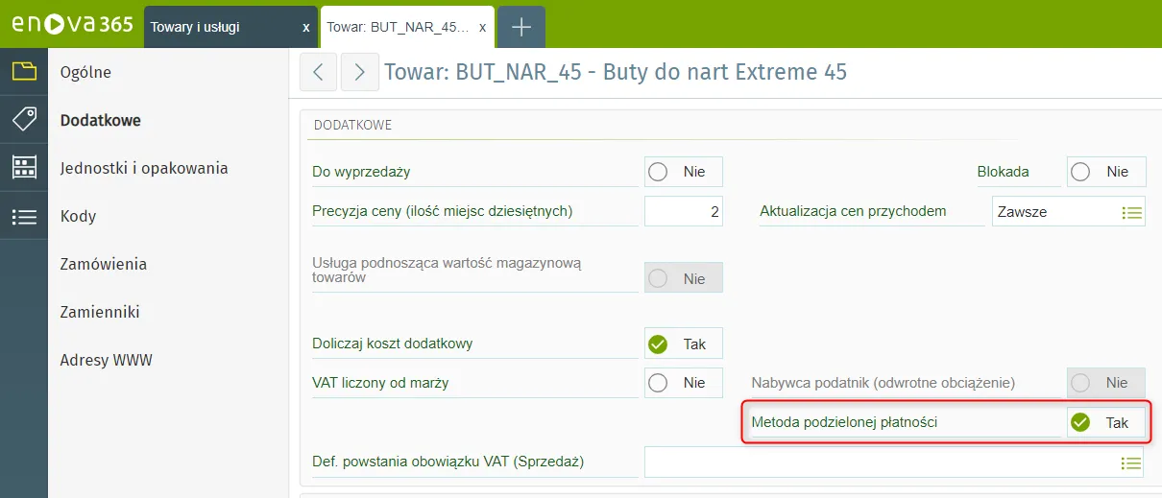Open the price tag icon in sidebar
The height and width of the screenshot is (498, 1162).
point(24,119)
